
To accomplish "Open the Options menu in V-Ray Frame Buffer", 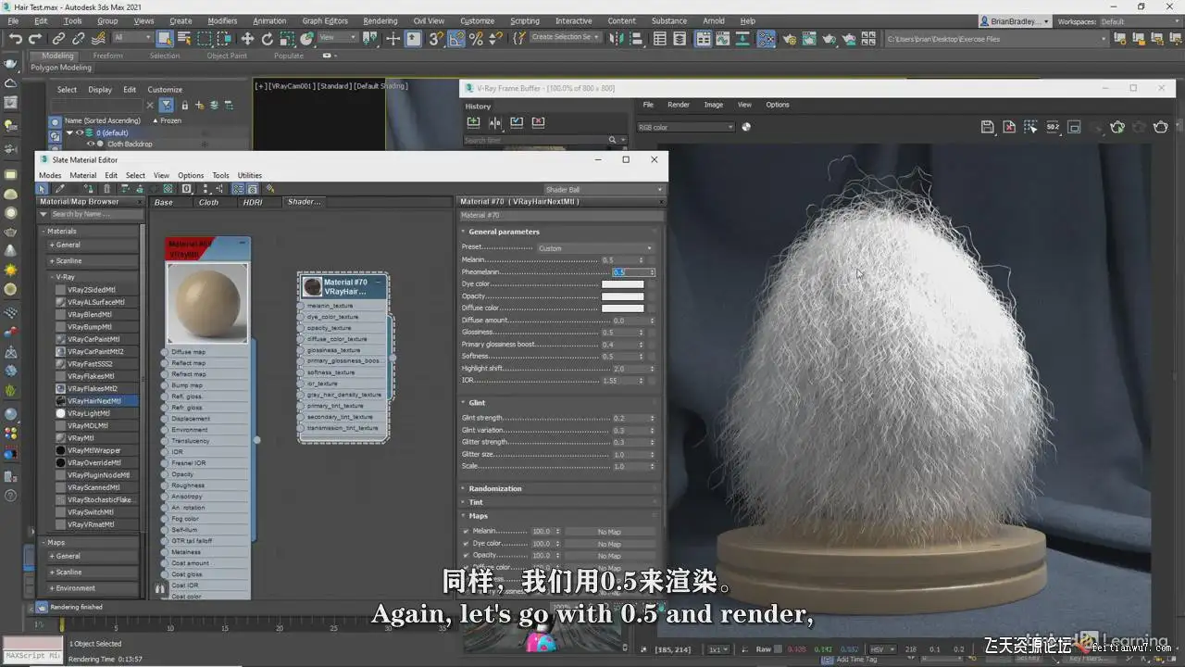I will pos(778,105).
